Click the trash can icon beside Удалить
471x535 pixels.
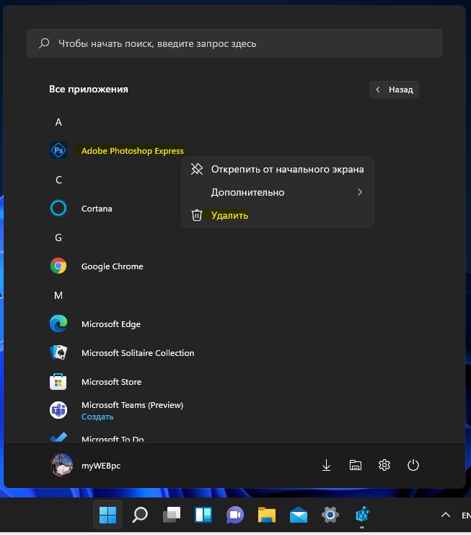point(197,215)
